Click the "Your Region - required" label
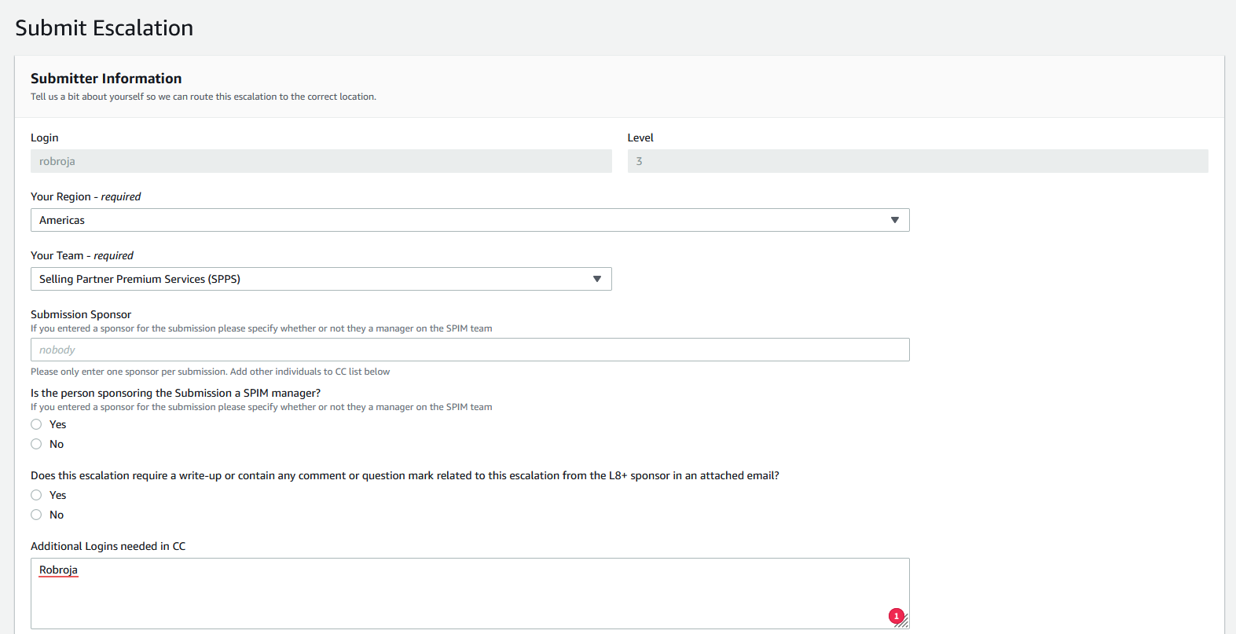The image size is (1236, 634). pyautogui.click(x=86, y=196)
